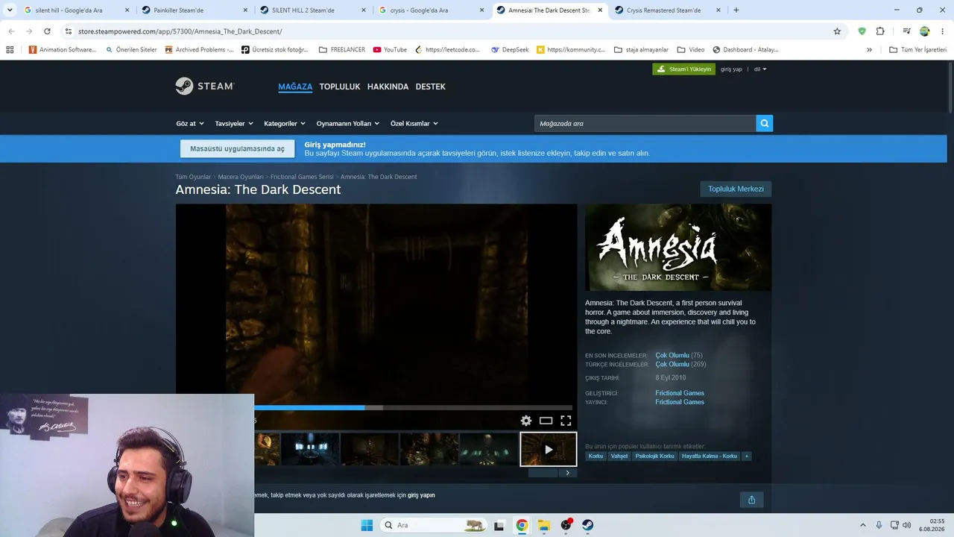This screenshot has width=954, height=537.
Task: Open the Oynamanın Yolları dropdown
Action: coord(348,124)
